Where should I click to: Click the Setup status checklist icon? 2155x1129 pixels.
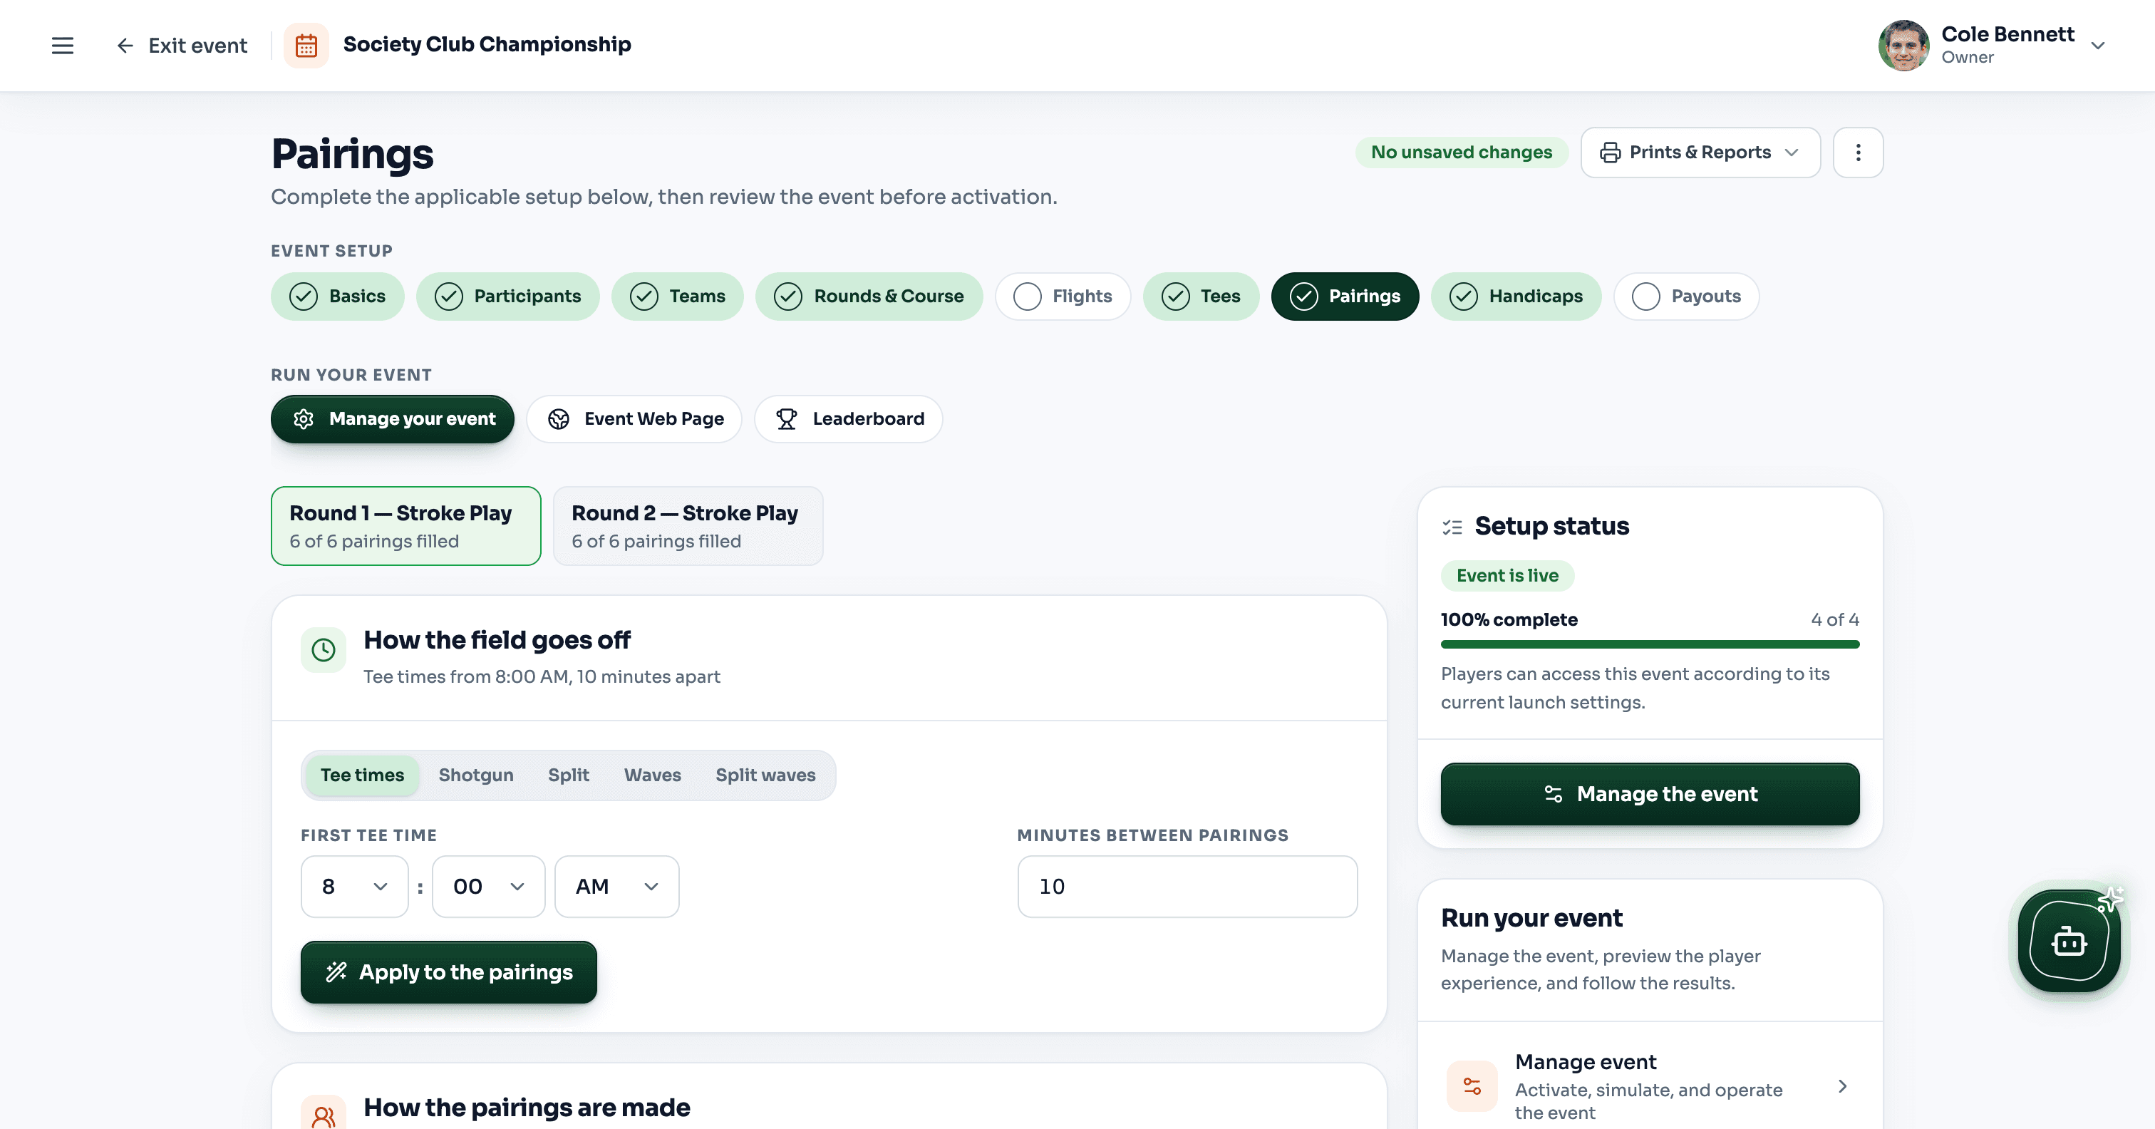1452,527
